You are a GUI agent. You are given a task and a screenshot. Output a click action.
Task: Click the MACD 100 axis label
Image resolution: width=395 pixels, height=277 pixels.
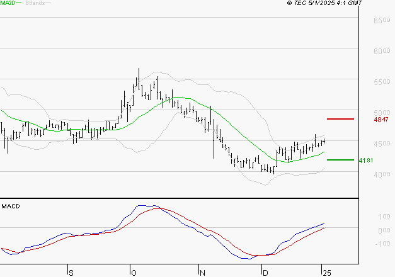(384, 217)
